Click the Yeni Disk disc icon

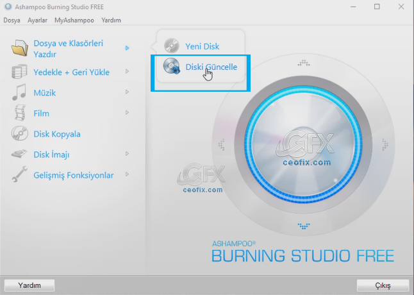[x=172, y=46]
